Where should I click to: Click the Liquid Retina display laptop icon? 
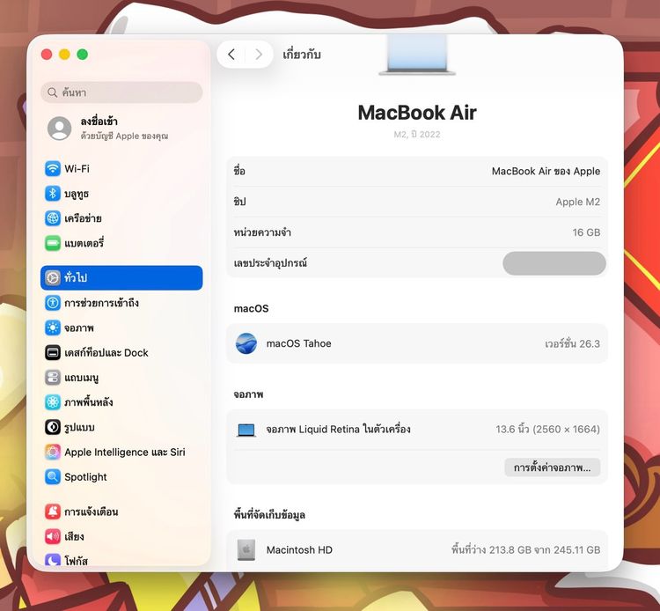(x=246, y=430)
